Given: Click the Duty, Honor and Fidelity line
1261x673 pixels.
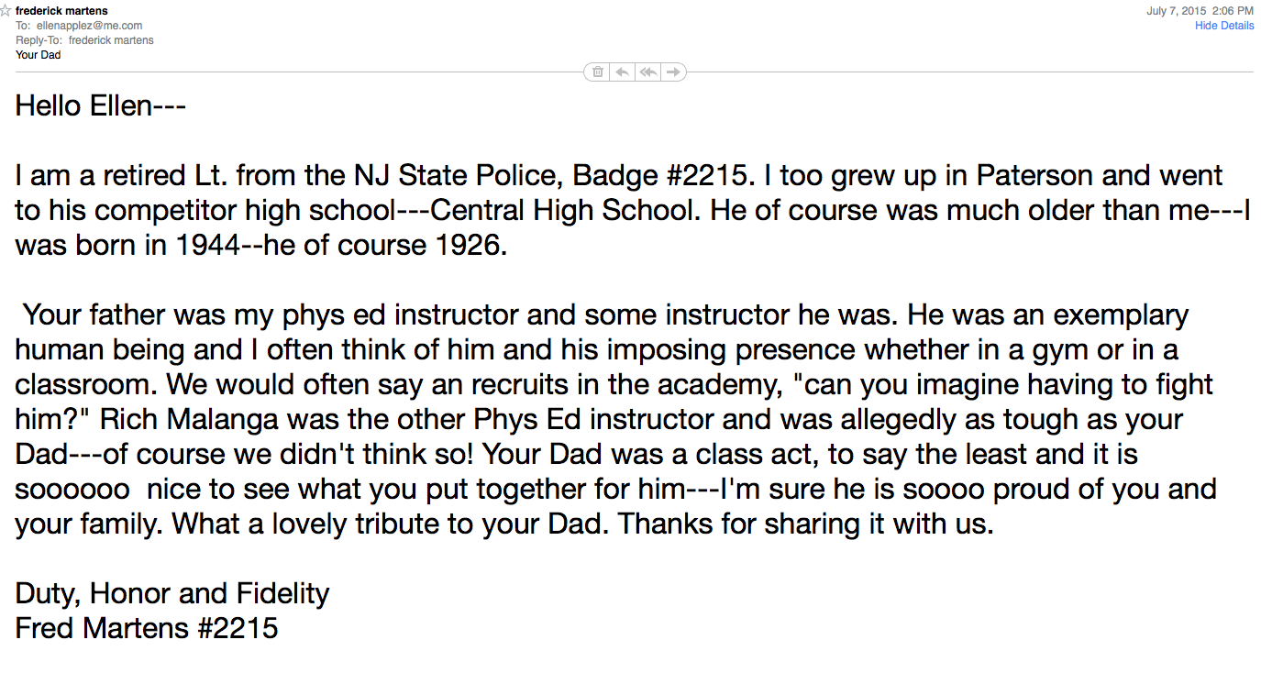Looking at the screenshot, I should 172,593.
